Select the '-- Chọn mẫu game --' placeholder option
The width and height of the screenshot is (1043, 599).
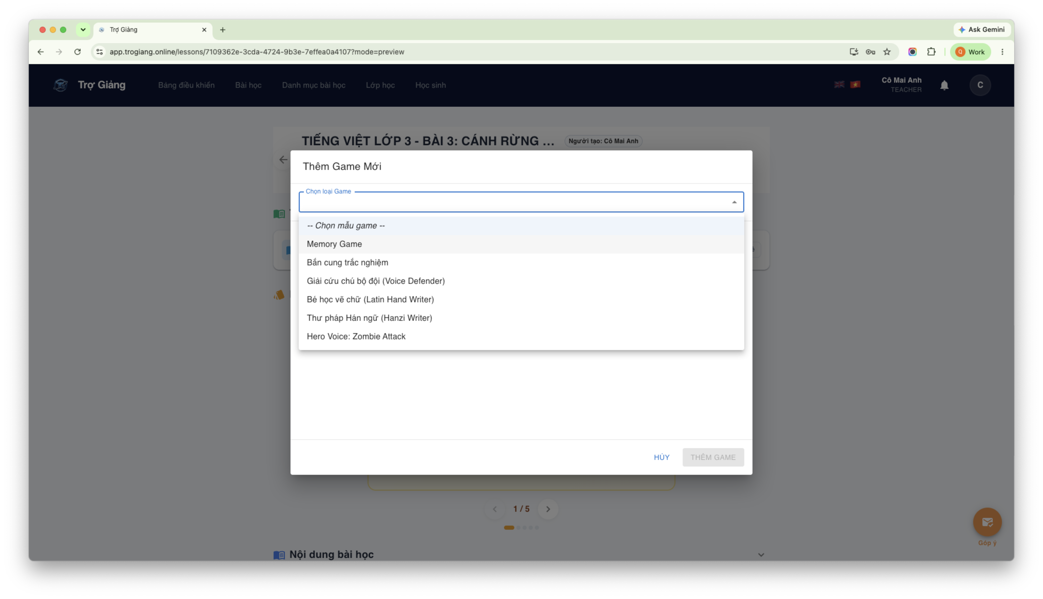click(521, 225)
